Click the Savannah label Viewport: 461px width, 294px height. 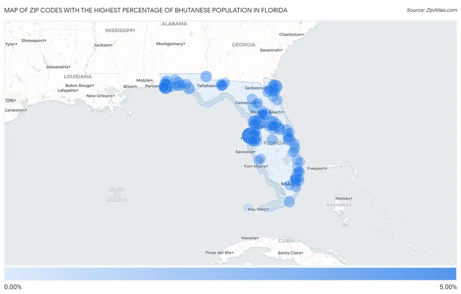click(x=271, y=50)
